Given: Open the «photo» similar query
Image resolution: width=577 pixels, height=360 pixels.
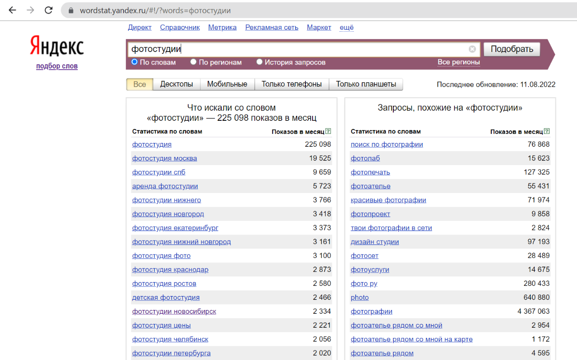Looking at the screenshot, I should pos(360,297).
